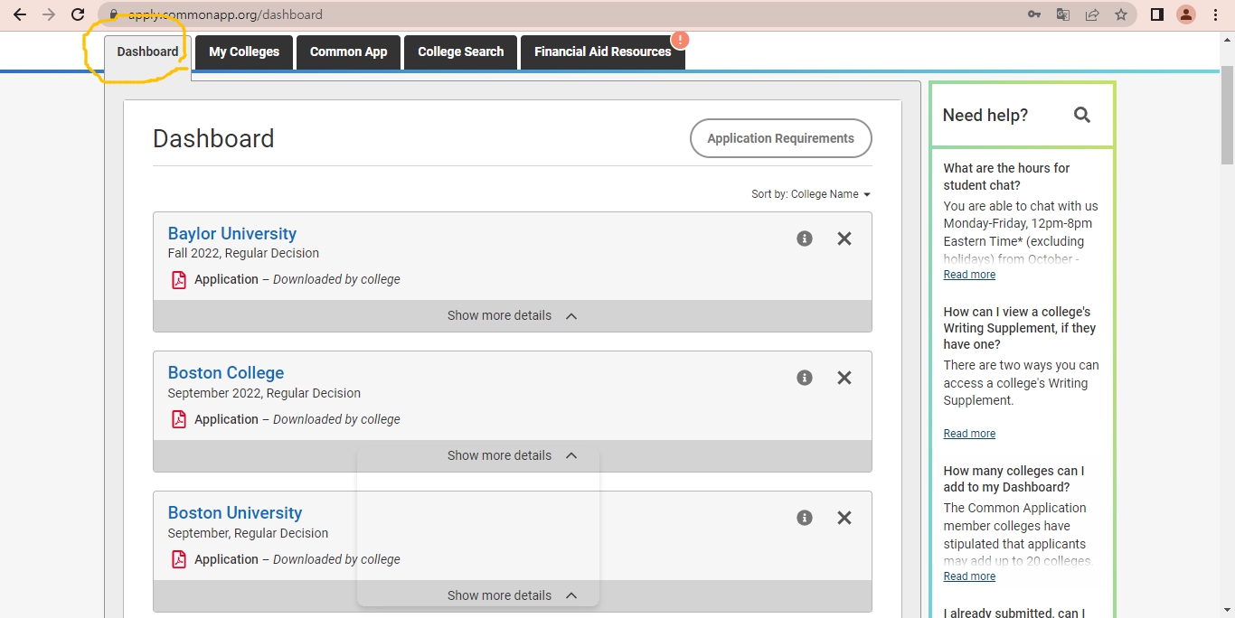Click the 'Dashboard' page heading
The image size is (1235, 618).
pyautogui.click(x=213, y=138)
